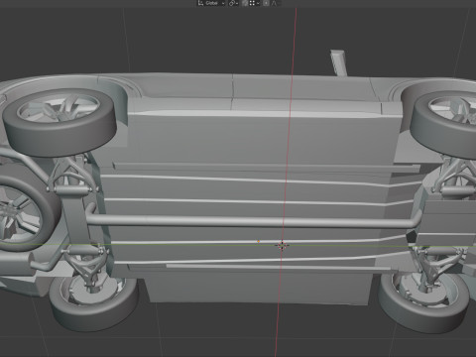Toggle proportional editing circle icon

[x=266, y=3]
